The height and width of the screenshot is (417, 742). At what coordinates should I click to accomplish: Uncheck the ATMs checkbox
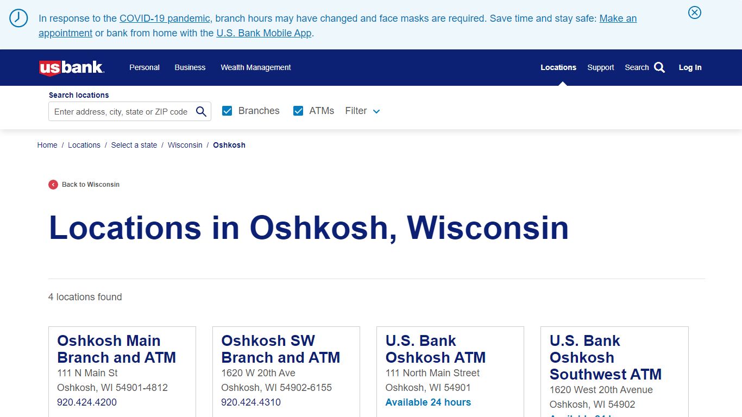pos(298,111)
